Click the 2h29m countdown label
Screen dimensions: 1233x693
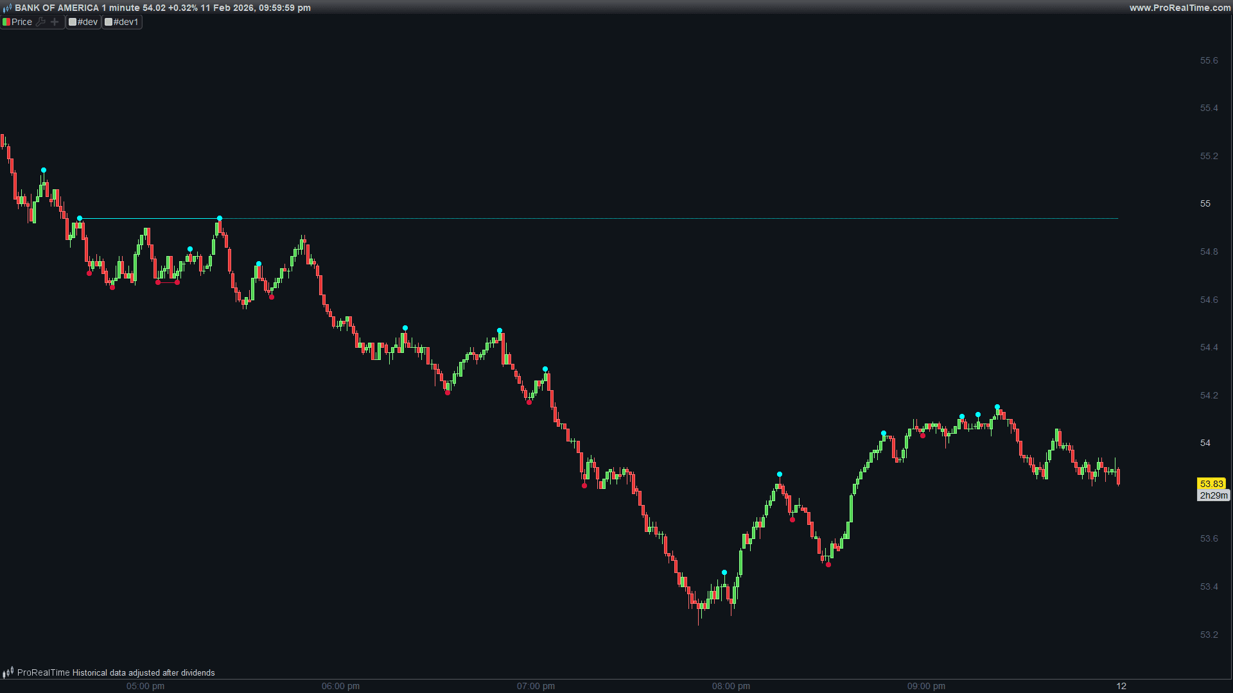click(1213, 495)
